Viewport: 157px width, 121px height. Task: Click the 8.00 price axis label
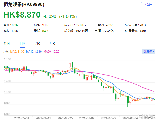(x=7, y=103)
